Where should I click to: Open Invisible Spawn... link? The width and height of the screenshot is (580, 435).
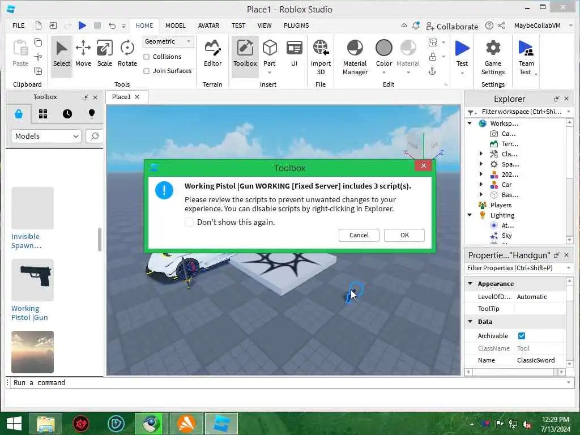pyautogui.click(x=26, y=241)
